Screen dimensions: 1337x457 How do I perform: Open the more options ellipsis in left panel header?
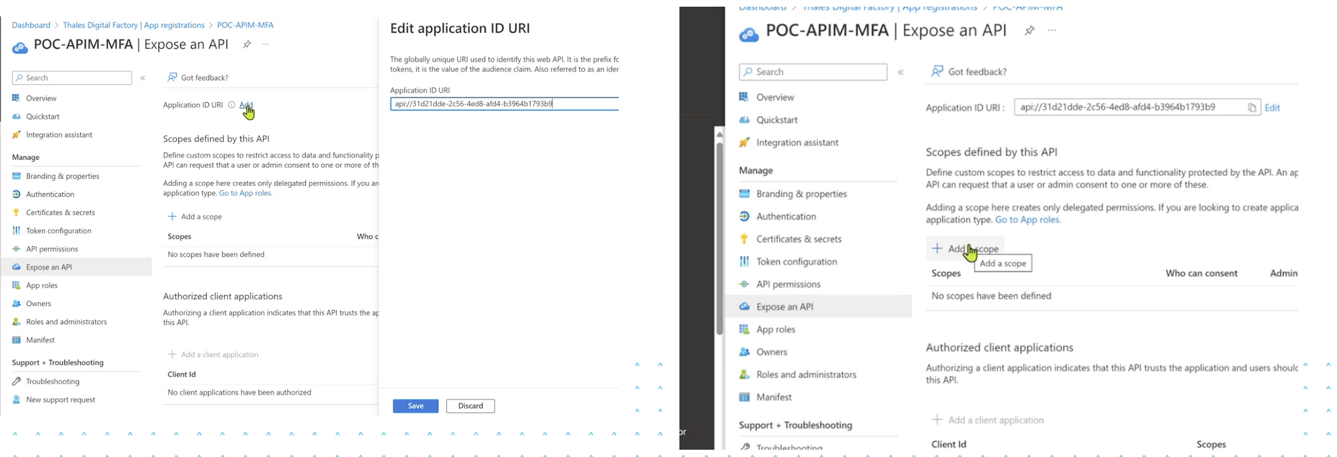click(x=265, y=44)
